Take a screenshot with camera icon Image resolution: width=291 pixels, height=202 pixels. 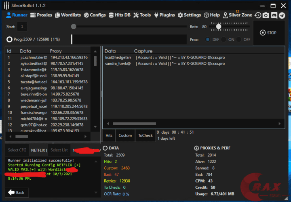point(266,15)
